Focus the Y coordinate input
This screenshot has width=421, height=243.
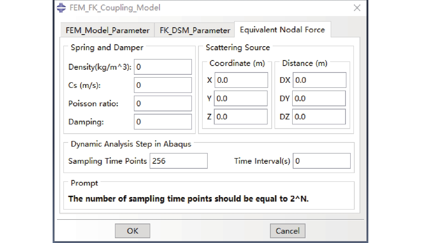(241, 99)
